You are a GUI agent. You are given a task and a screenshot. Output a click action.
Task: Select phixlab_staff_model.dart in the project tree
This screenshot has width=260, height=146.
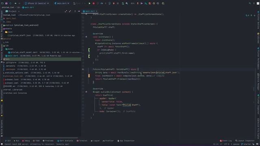pos(24,52)
